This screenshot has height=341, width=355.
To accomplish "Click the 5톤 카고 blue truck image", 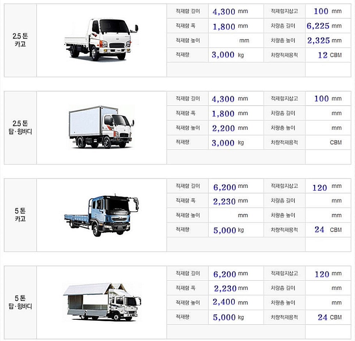I will 101,215.
